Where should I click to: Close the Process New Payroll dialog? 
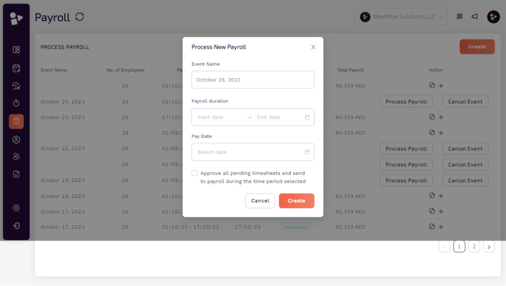pos(313,46)
